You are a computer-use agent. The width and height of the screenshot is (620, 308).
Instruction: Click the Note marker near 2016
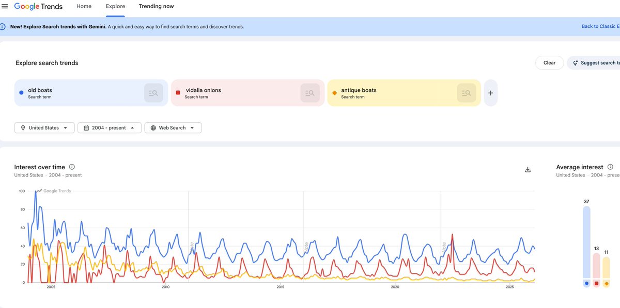click(x=305, y=246)
